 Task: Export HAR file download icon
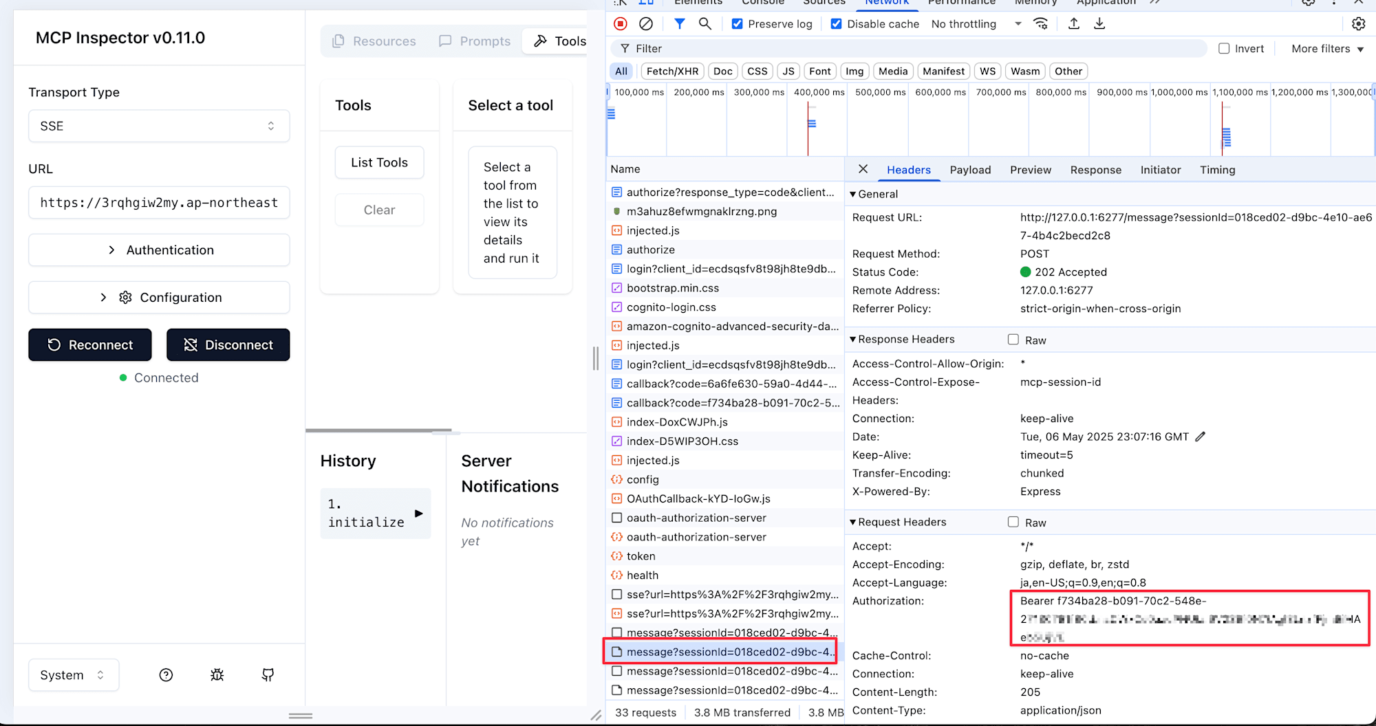(1100, 24)
